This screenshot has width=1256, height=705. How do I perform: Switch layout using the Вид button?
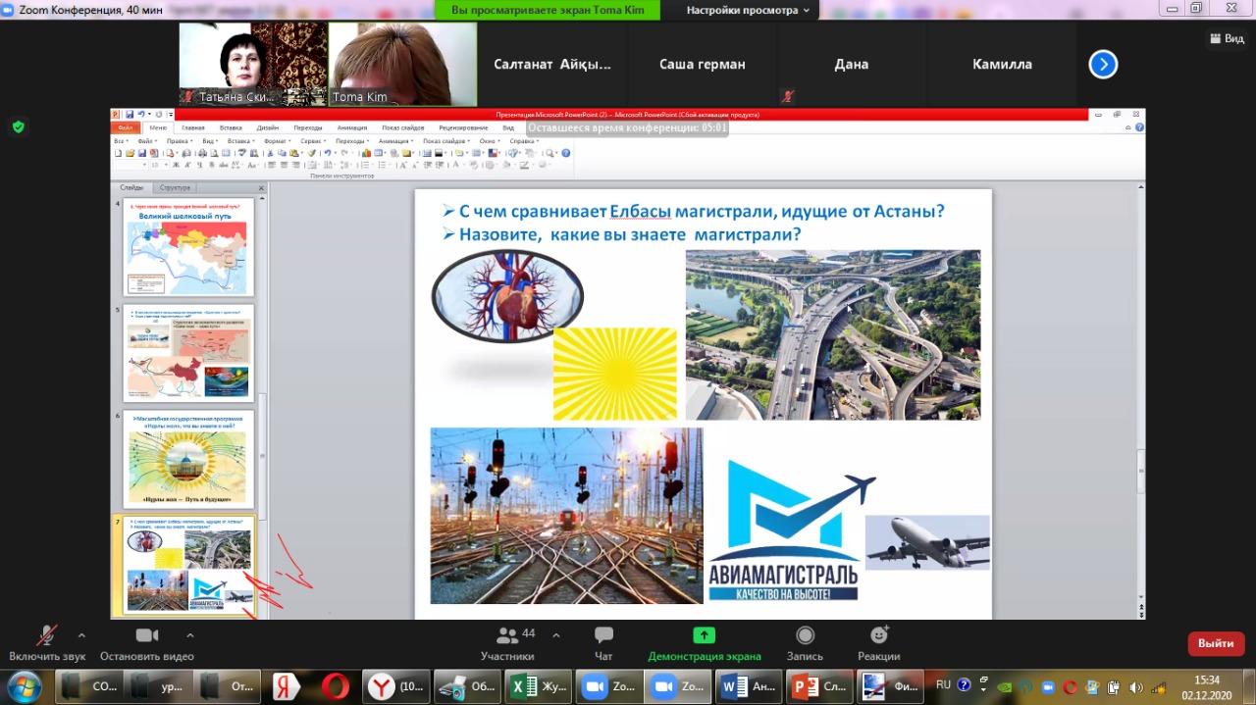point(1226,38)
